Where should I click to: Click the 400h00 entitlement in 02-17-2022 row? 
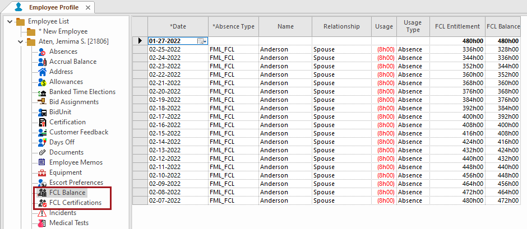(x=457, y=116)
